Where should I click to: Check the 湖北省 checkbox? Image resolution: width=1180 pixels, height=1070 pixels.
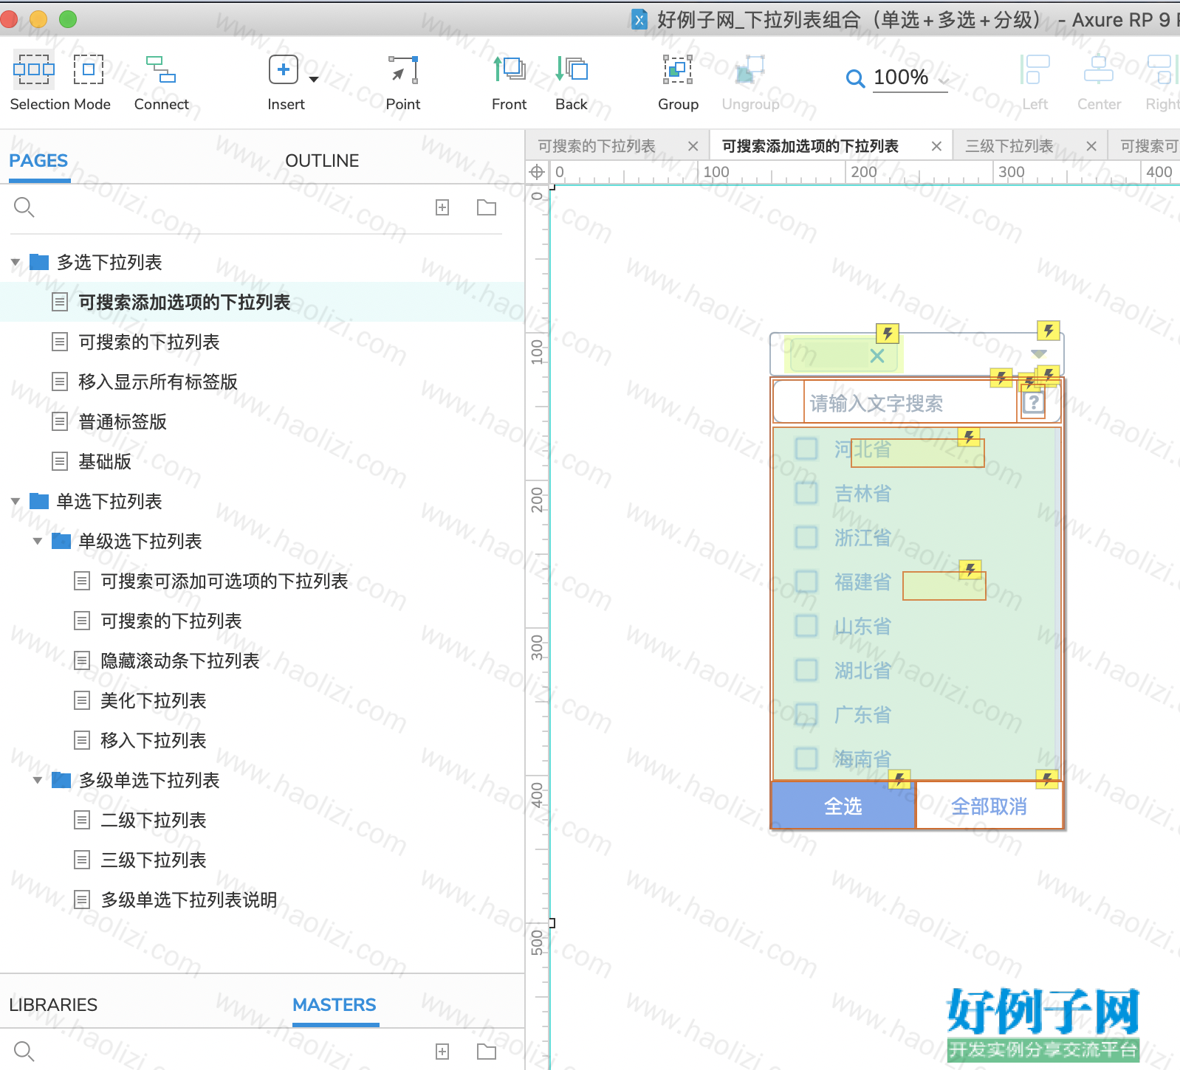click(806, 670)
